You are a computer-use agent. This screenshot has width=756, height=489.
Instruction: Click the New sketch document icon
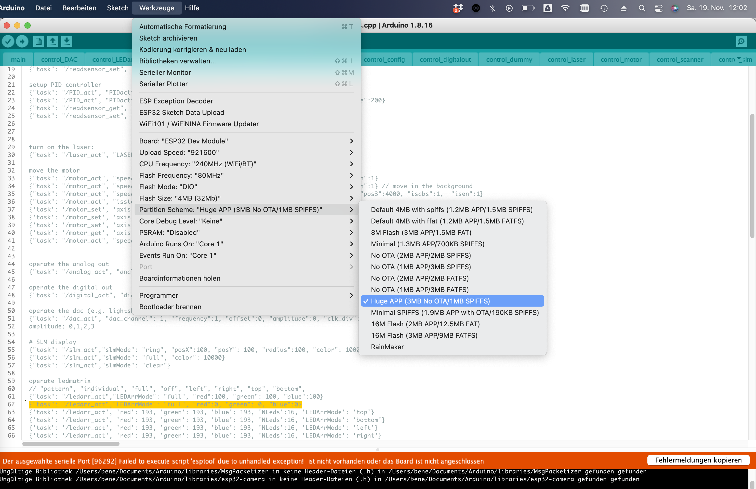pyautogui.click(x=38, y=41)
